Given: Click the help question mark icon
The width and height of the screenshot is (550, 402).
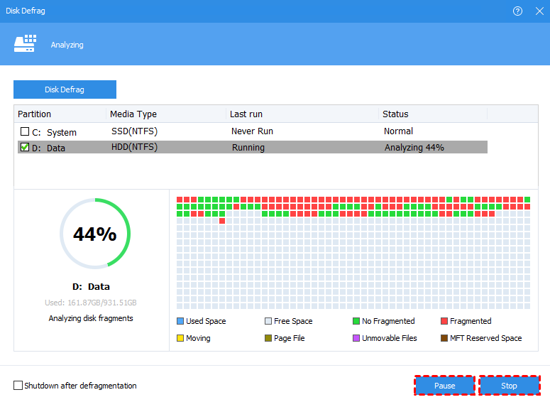Looking at the screenshot, I should coord(517,11).
